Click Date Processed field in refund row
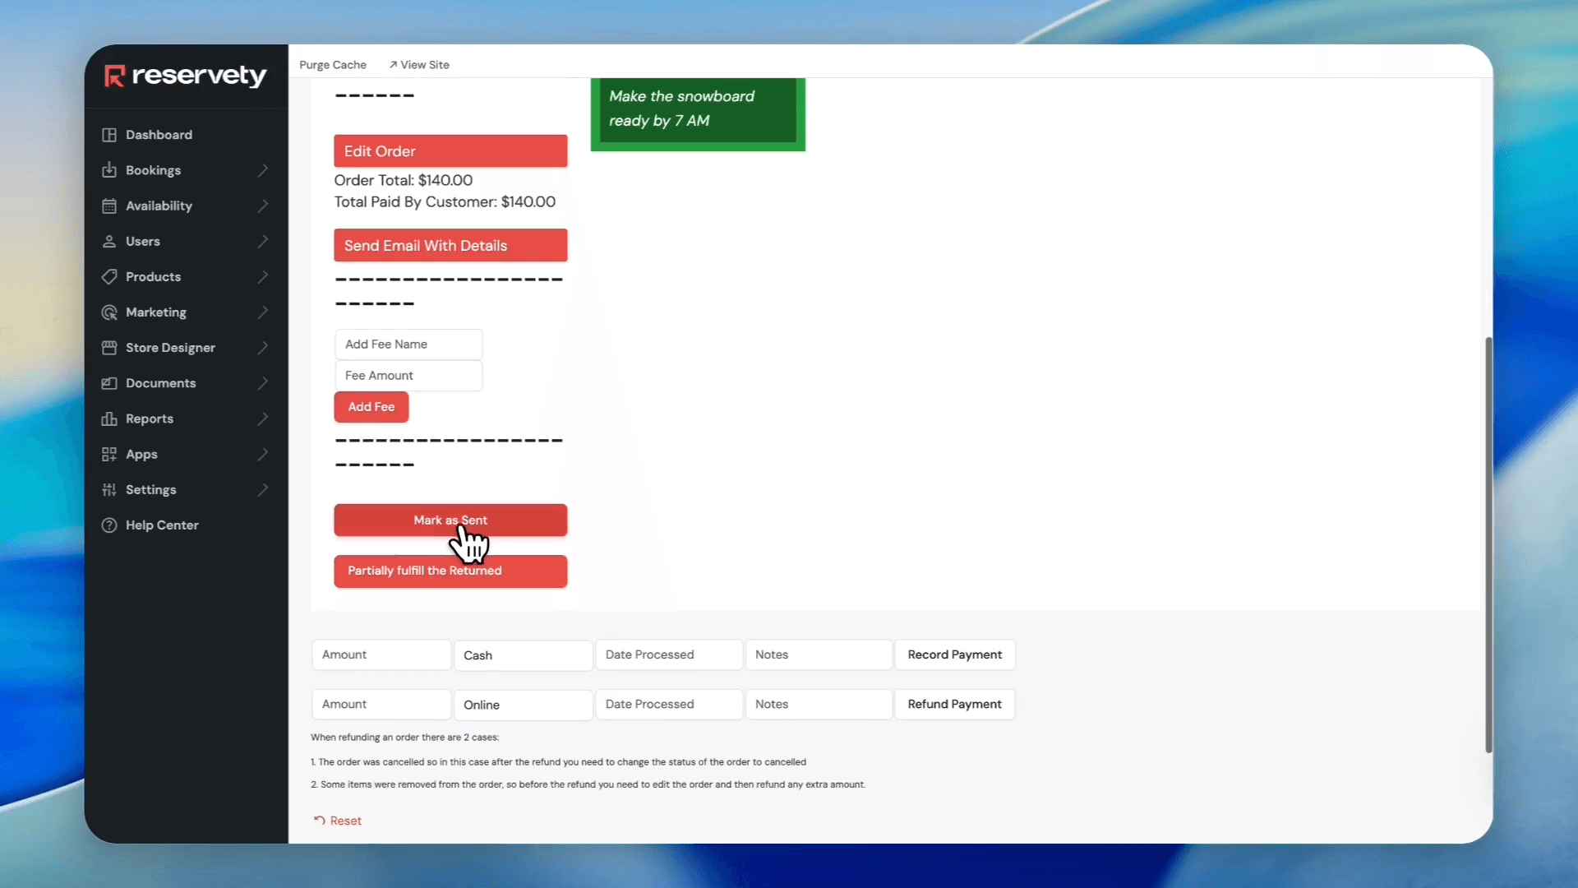The height and width of the screenshot is (888, 1578). [669, 704]
